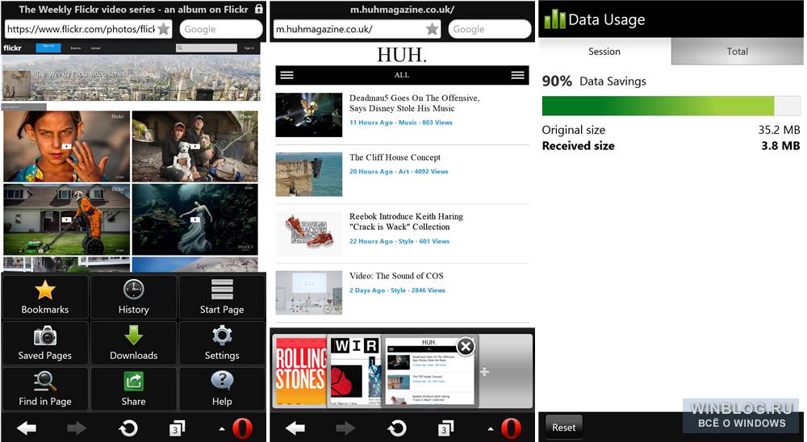The width and height of the screenshot is (807, 442).
Task: Click Reset button in Data Usage
Action: tap(564, 427)
